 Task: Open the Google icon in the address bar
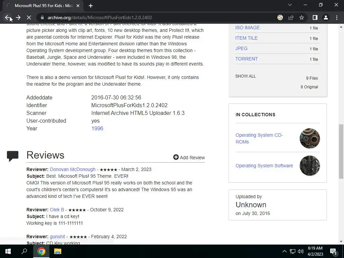280,17
